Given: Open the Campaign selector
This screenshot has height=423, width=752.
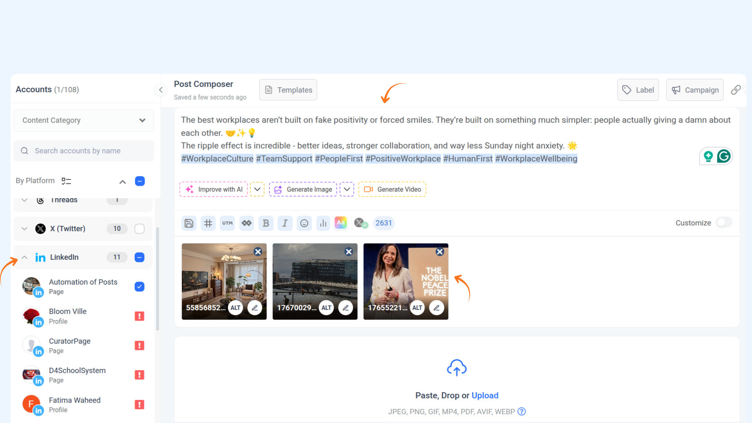Looking at the screenshot, I should point(695,90).
